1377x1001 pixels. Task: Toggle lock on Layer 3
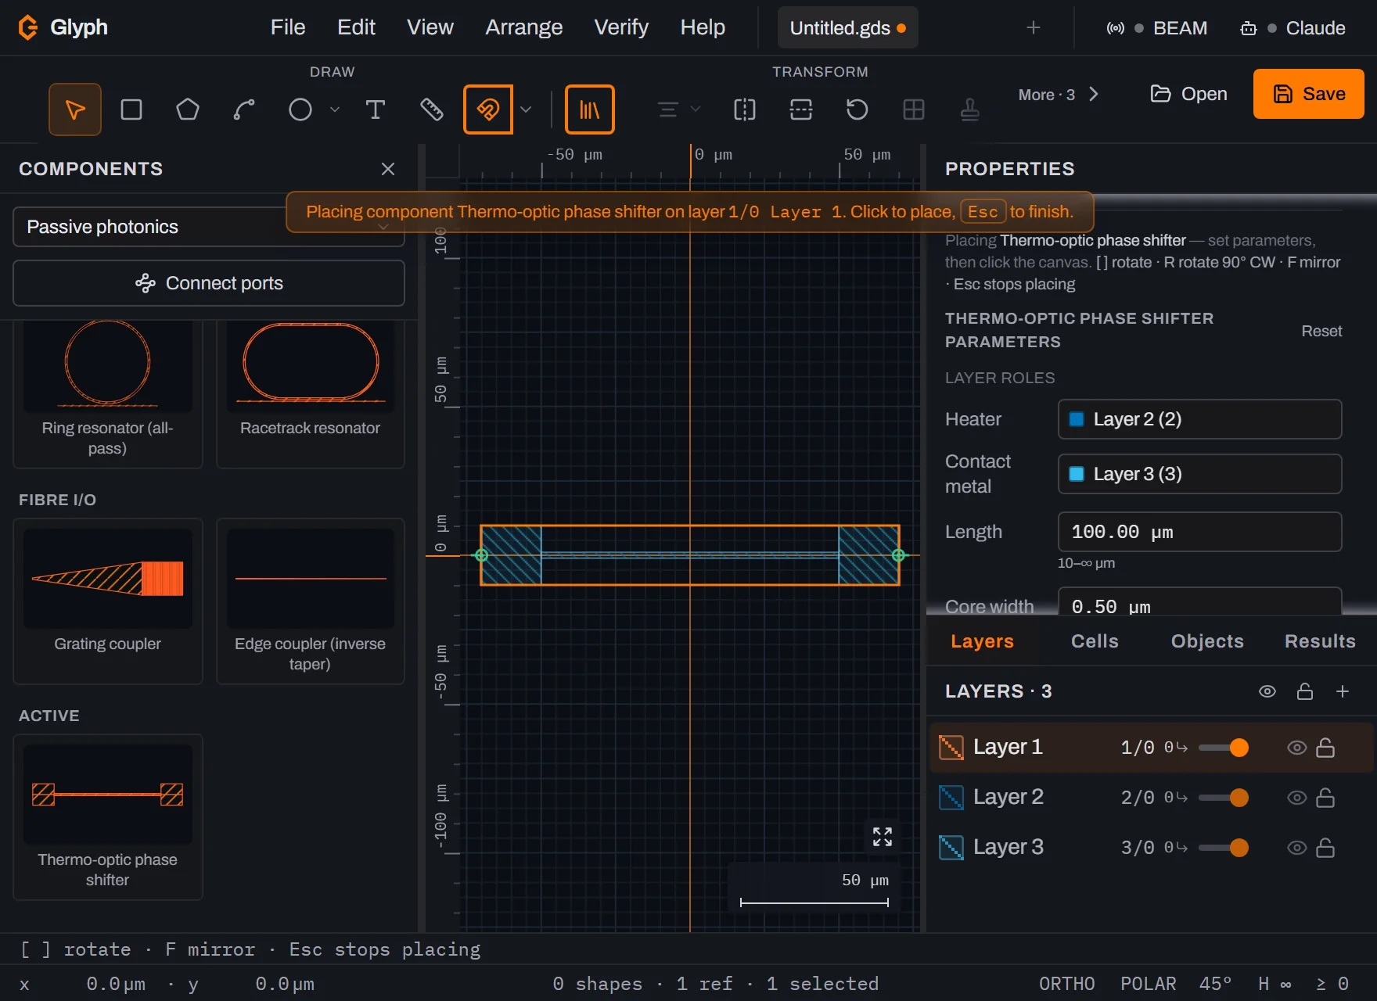click(x=1325, y=848)
